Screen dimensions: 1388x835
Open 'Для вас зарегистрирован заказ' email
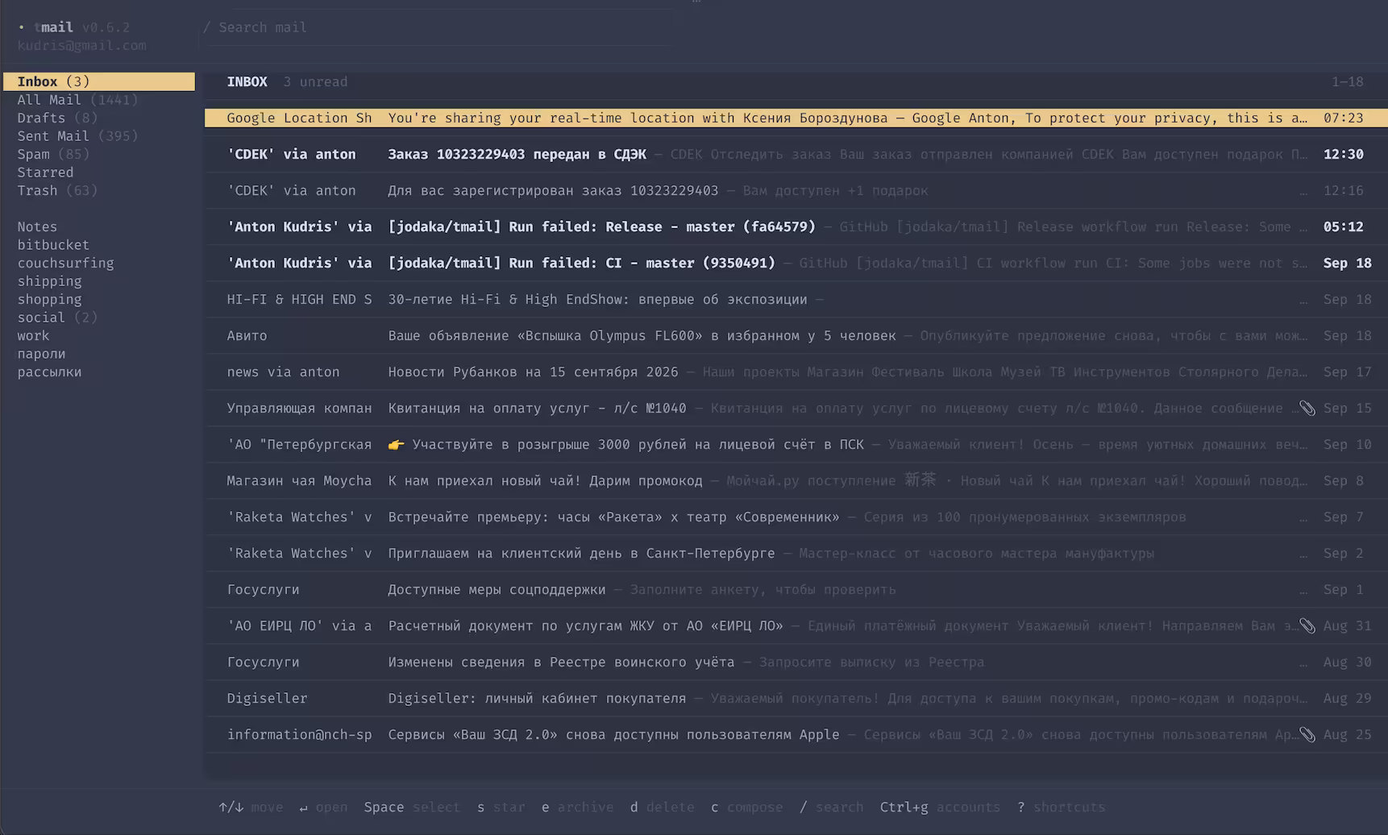(796, 190)
